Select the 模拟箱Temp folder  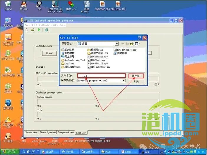[x=95, y=50]
